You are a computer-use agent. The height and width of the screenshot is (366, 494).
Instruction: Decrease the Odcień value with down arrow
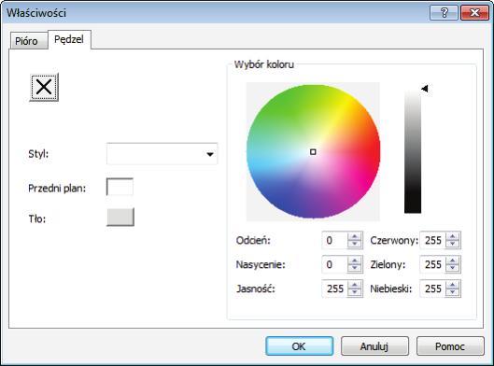tap(355, 245)
